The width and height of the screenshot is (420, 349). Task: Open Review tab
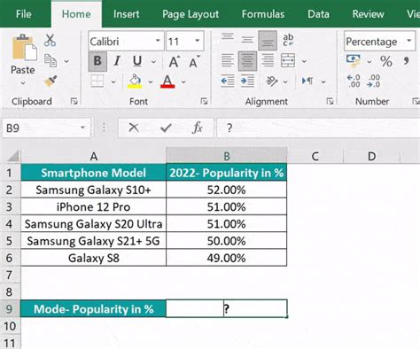(x=368, y=14)
